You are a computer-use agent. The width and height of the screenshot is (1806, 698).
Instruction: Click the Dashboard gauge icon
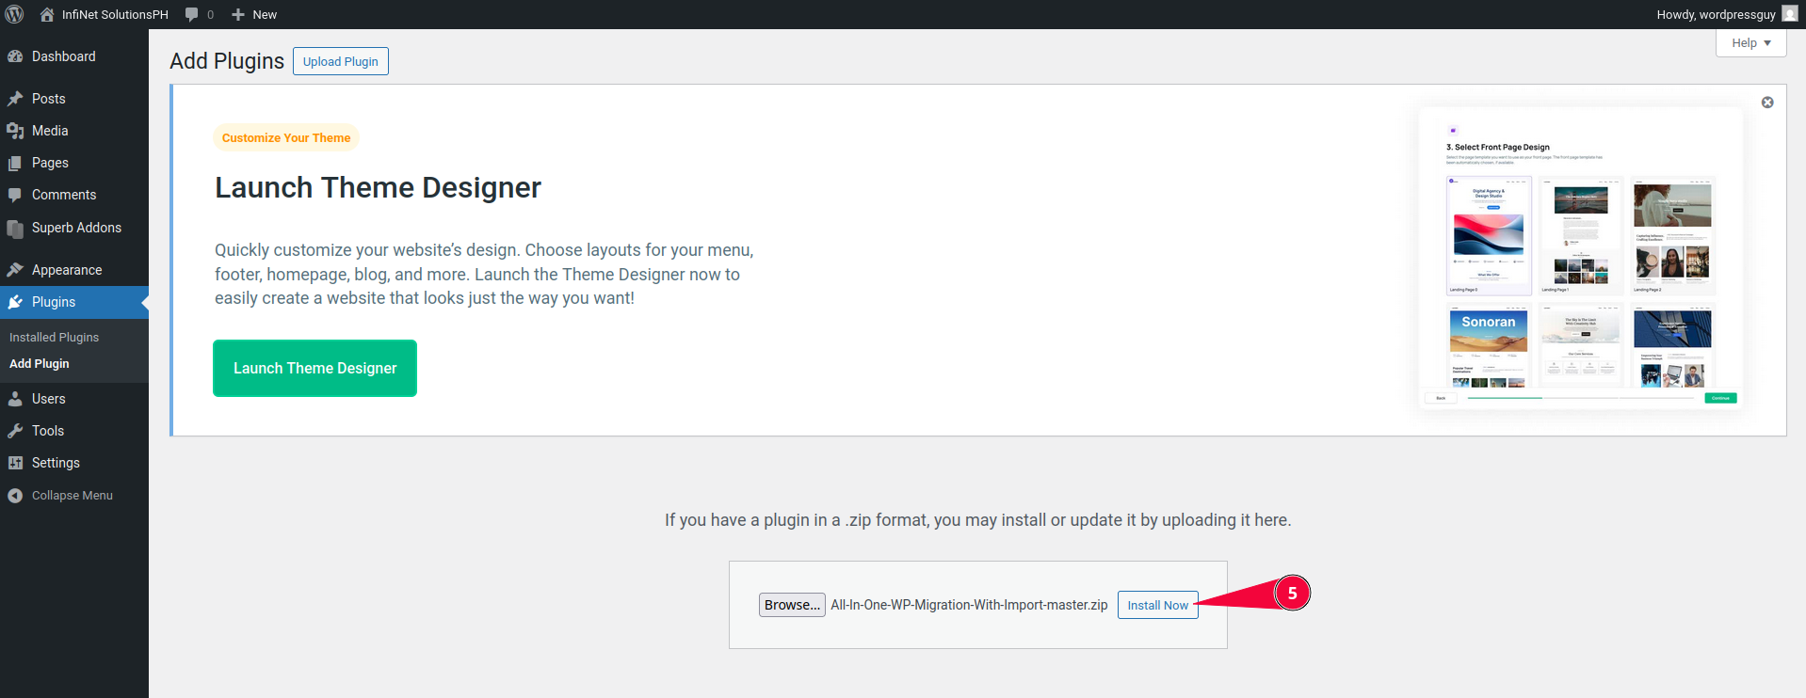tap(15, 56)
